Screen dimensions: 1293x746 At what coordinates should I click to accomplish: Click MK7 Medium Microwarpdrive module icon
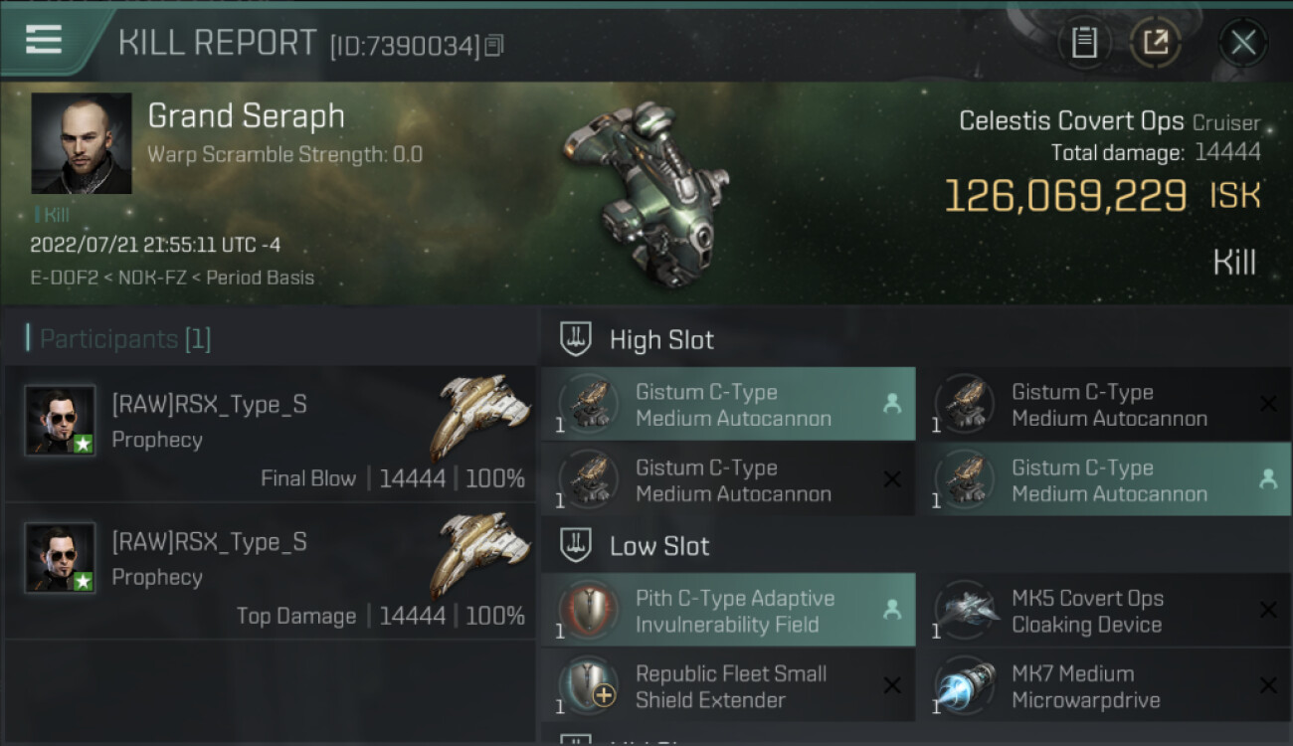(965, 686)
